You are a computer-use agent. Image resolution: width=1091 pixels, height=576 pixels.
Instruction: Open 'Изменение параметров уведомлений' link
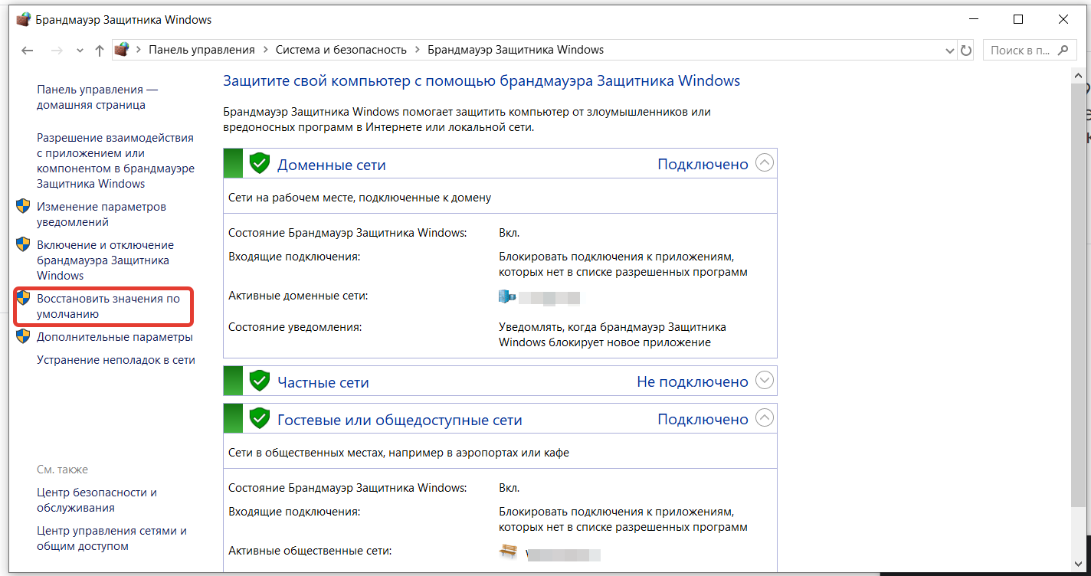101,214
